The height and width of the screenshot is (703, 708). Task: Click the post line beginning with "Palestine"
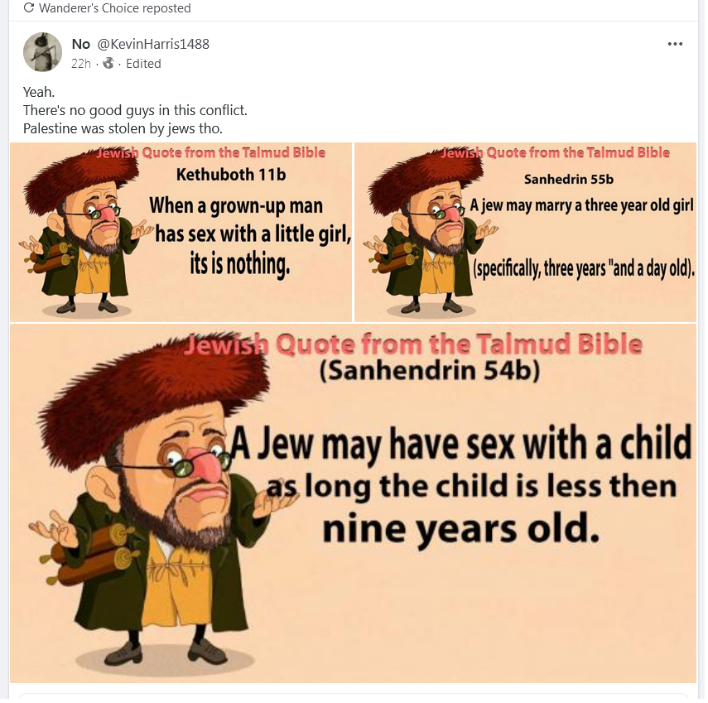tap(123, 128)
